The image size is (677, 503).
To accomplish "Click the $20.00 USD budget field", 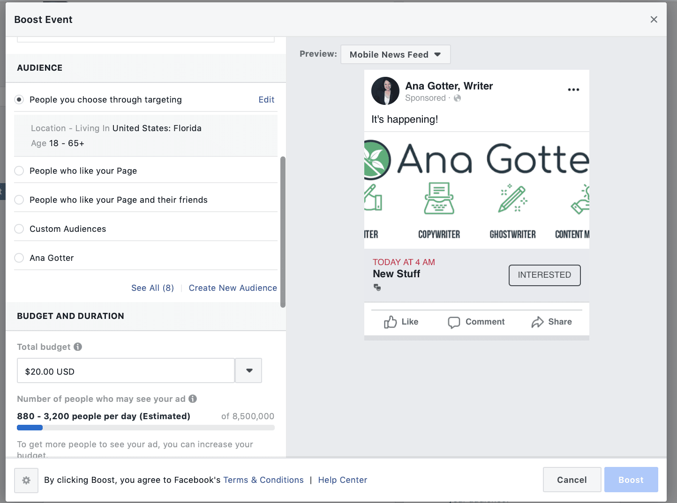I will [x=126, y=370].
